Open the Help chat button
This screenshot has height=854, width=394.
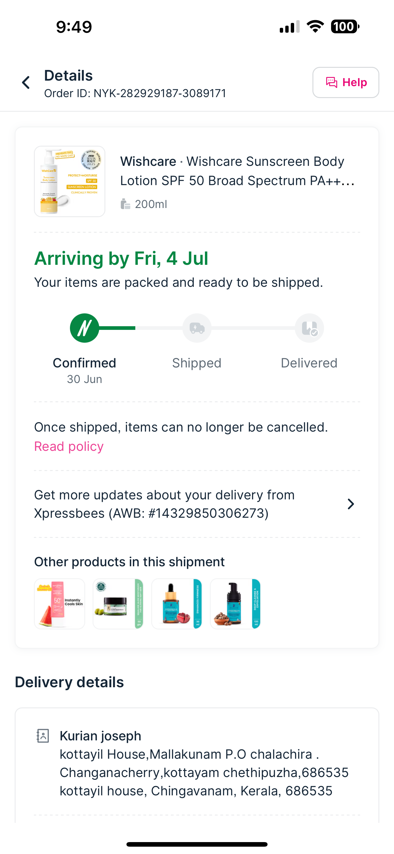345,82
